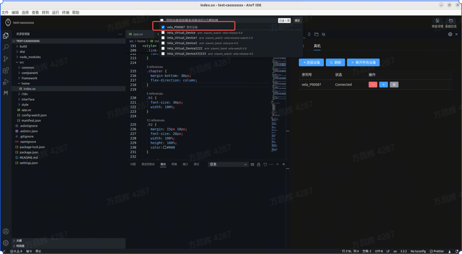Click the 连接设备 button

pyautogui.click(x=311, y=63)
